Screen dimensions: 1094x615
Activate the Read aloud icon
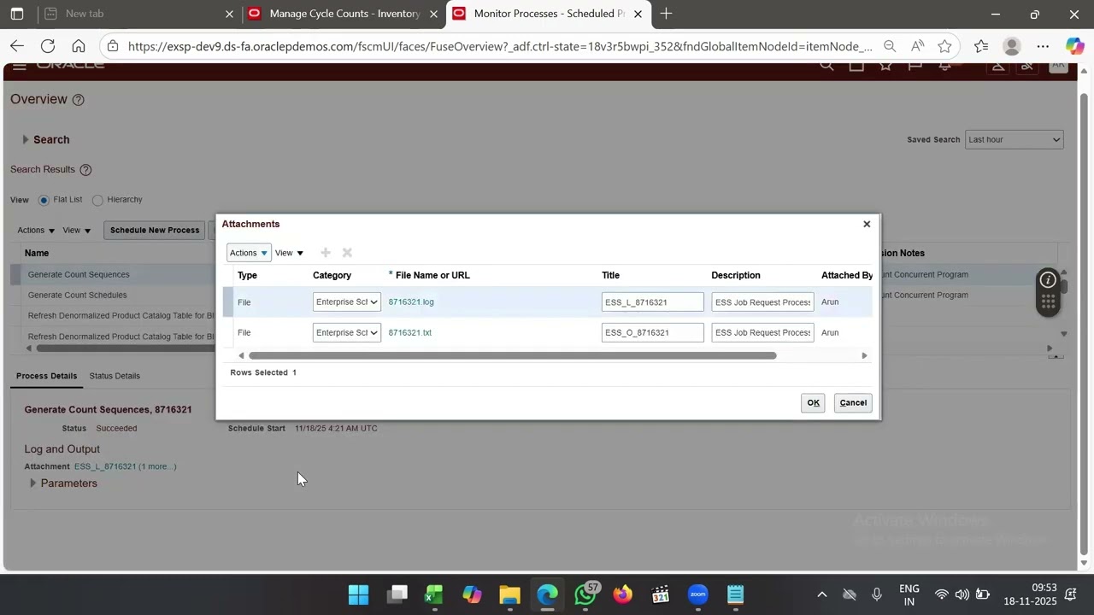pyautogui.click(x=917, y=46)
